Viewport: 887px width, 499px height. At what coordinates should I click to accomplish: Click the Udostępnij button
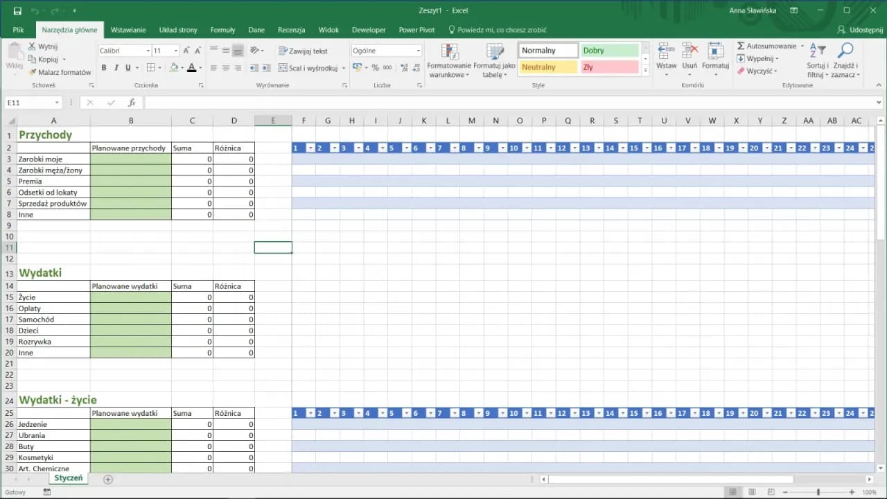(x=861, y=30)
